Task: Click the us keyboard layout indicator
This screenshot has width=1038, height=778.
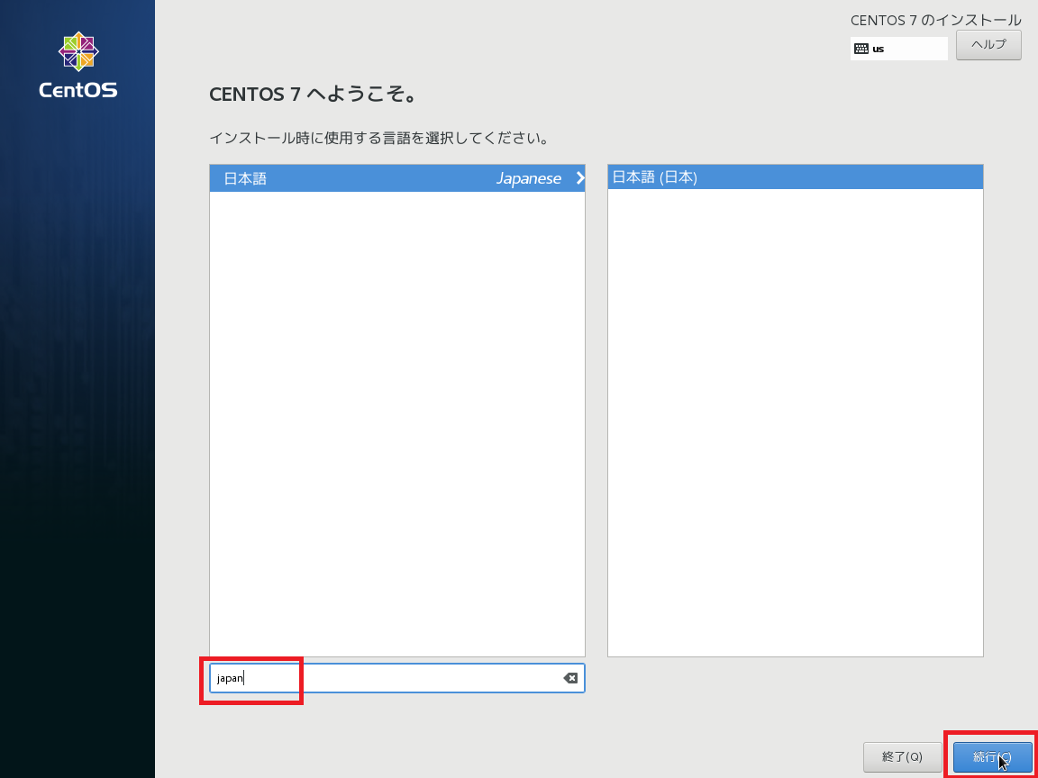Action: [x=899, y=49]
